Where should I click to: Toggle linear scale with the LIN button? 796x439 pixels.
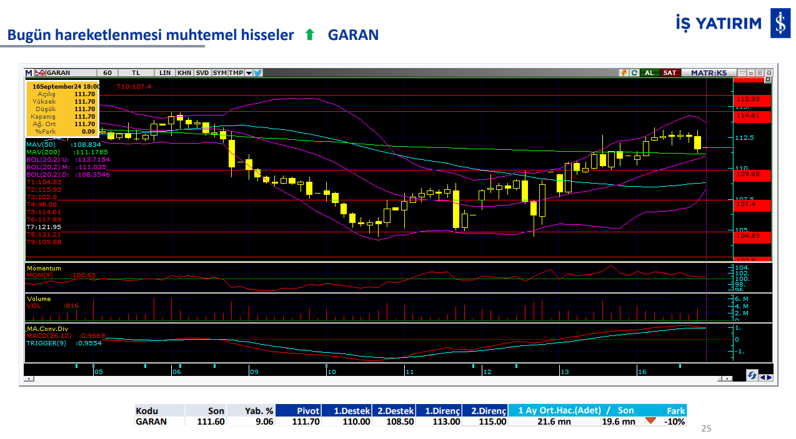165,72
